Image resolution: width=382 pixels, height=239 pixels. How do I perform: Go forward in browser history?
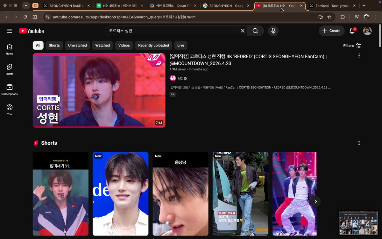[x=16, y=17]
